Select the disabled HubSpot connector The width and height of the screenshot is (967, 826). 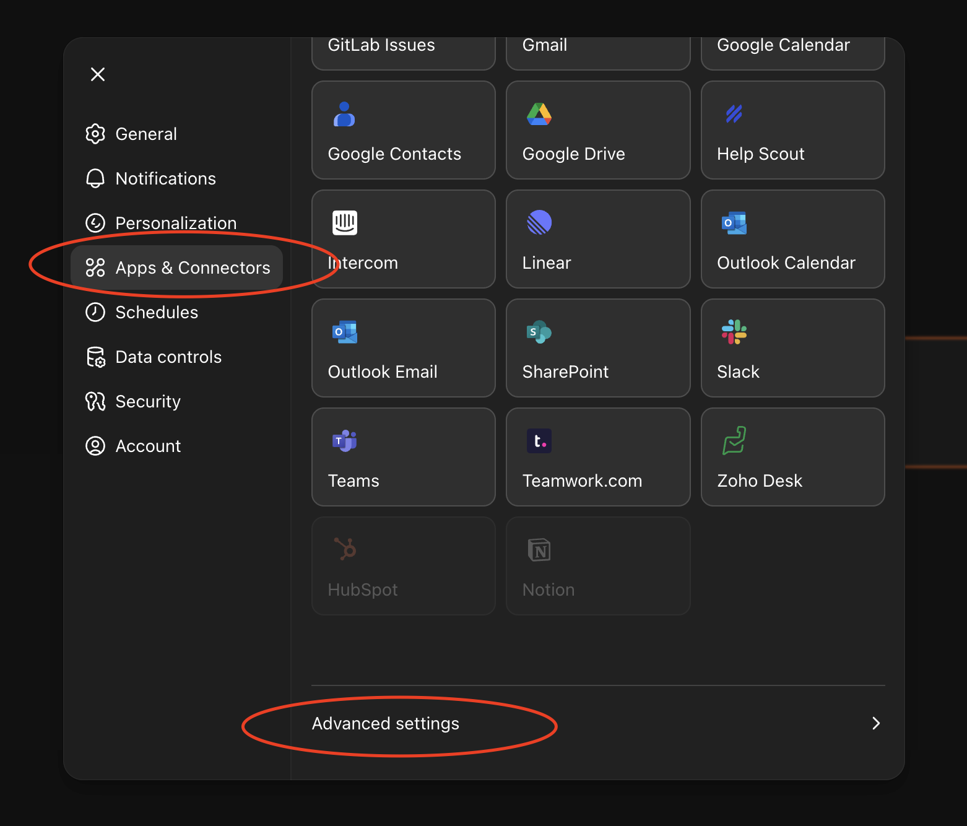[402, 566]
